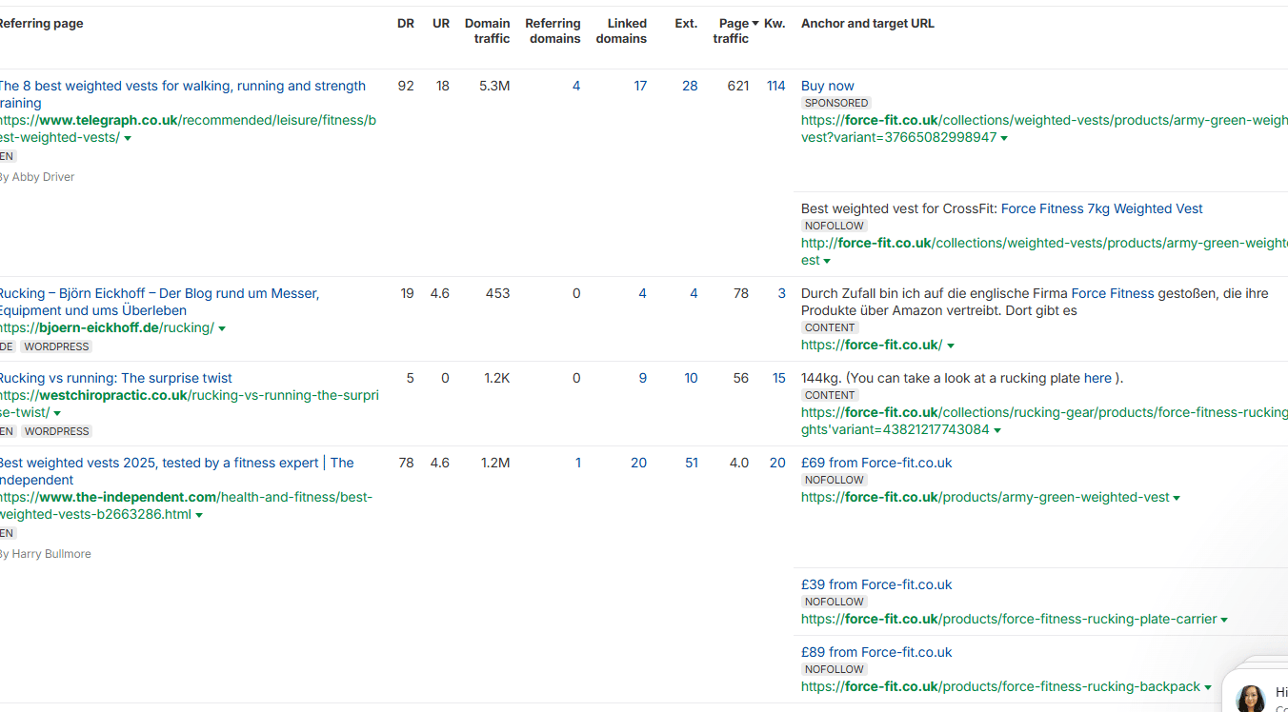This screenshot has height=712, width=1288.
Task: Open "Force Fitness 7kg Weighted Vest" anchor link
Action: 1101,208
